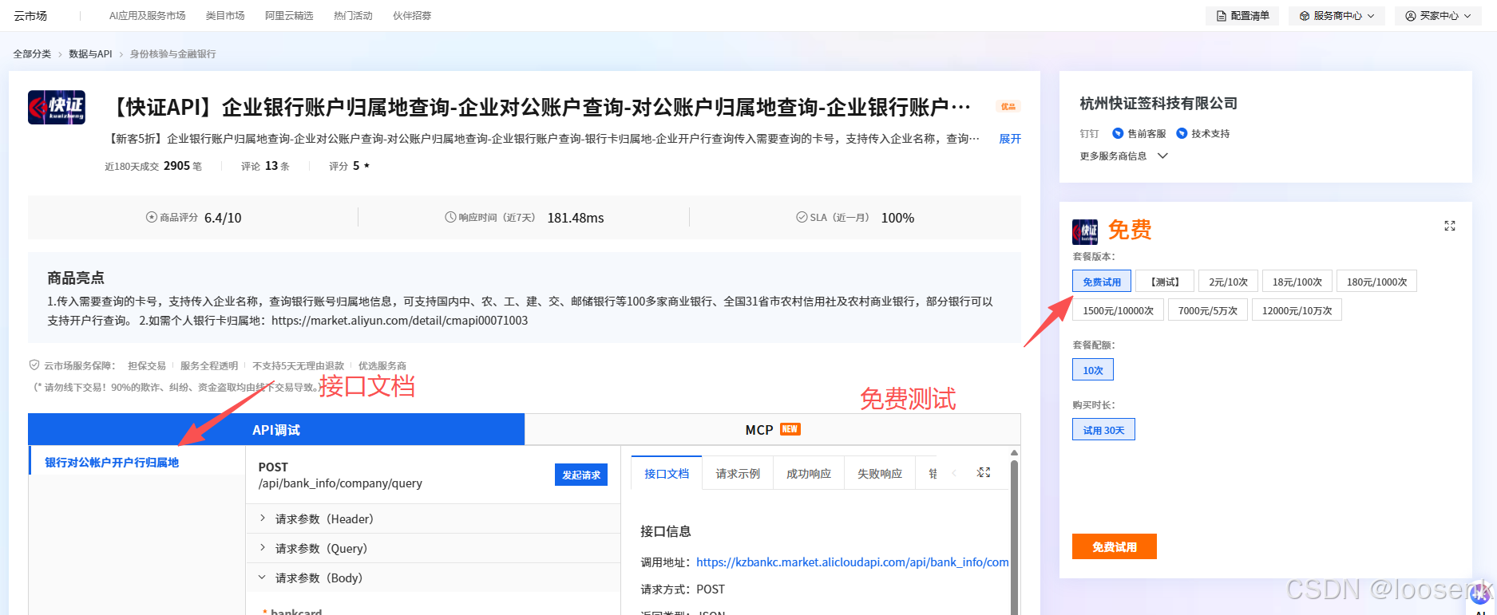Click the 响应时间 clock icon
Image resolution: width=1497 pixels, height=615 pixels.
[x=450, y=217]
